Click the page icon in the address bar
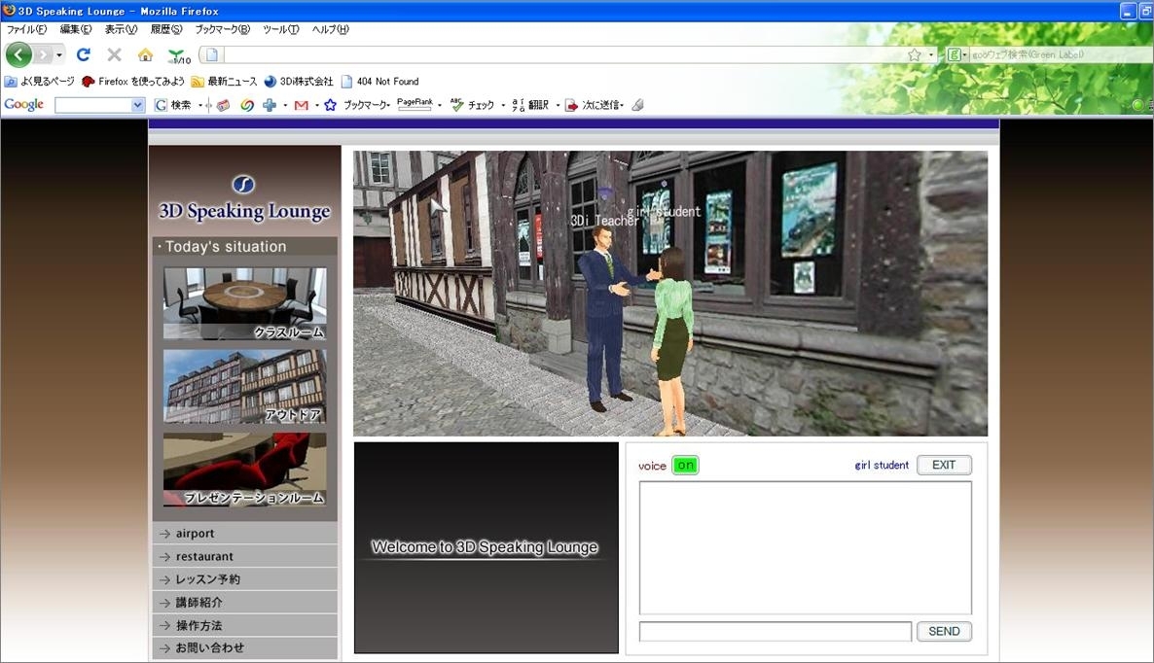The height and width of the screenshot is (663, 1154). [212, 54]
